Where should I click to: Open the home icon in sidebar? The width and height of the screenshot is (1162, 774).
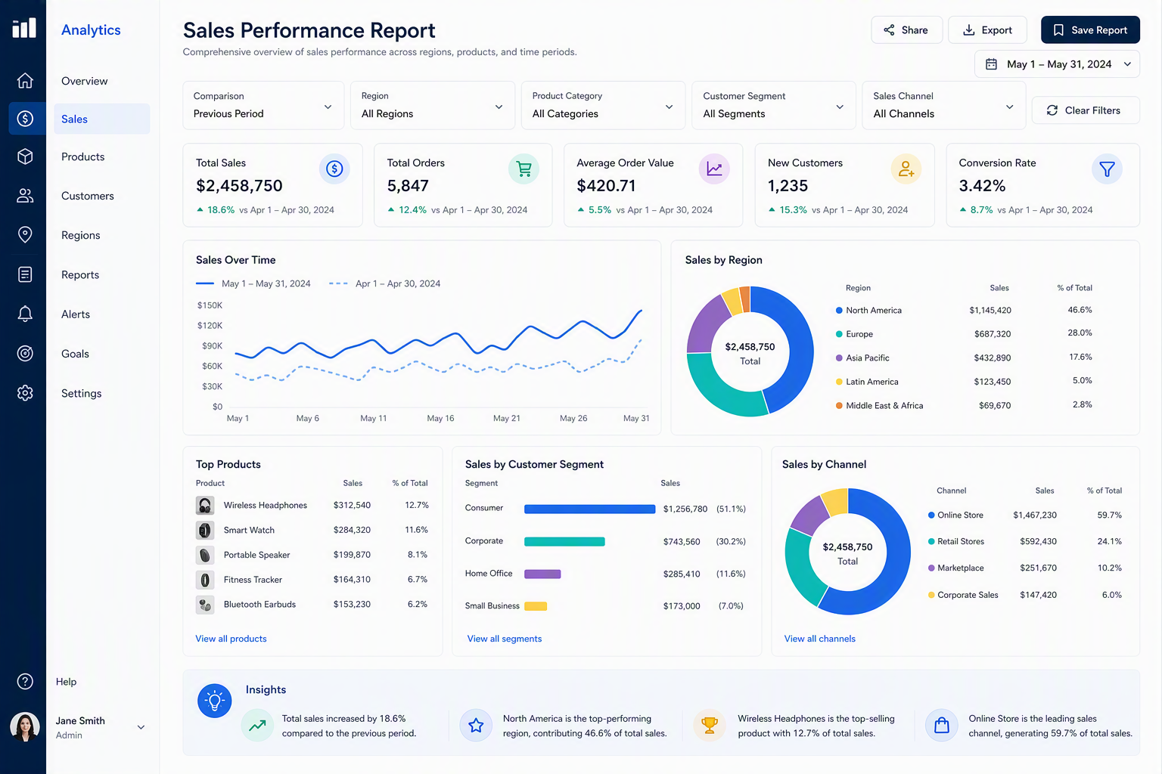coord(25,80)
